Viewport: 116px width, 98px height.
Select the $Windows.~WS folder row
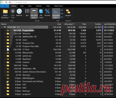[x=58, y=69]
